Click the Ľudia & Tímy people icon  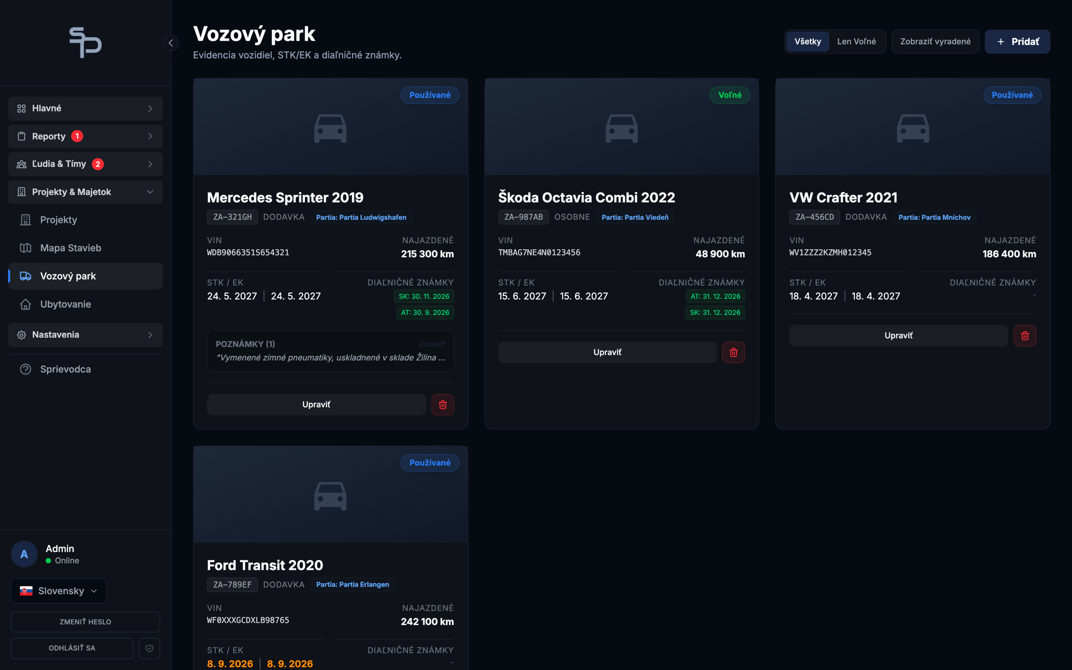tap(21, 164)
